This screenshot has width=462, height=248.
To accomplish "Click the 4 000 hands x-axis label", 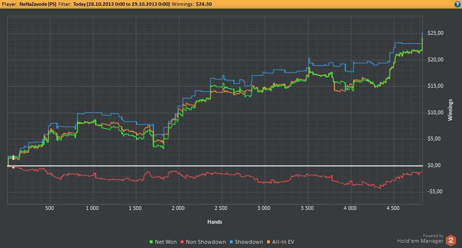I will 350,208.
